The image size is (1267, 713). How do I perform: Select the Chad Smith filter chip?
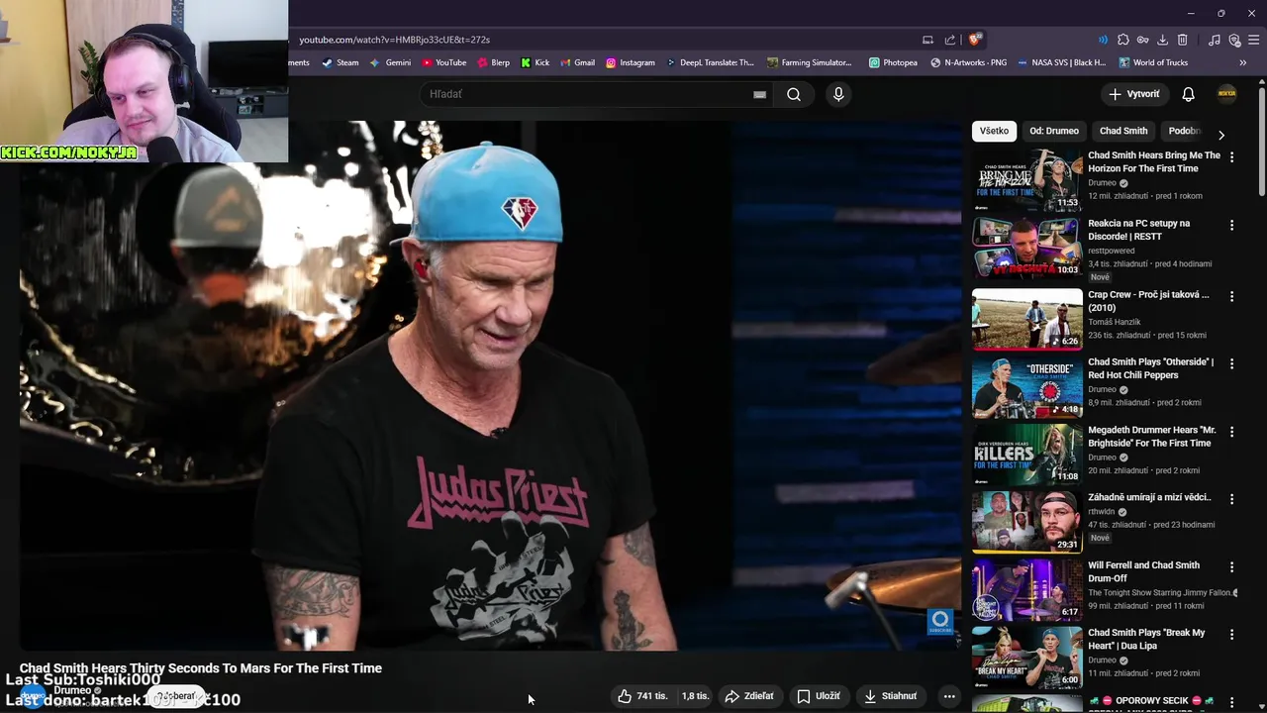click(1123, 131)
